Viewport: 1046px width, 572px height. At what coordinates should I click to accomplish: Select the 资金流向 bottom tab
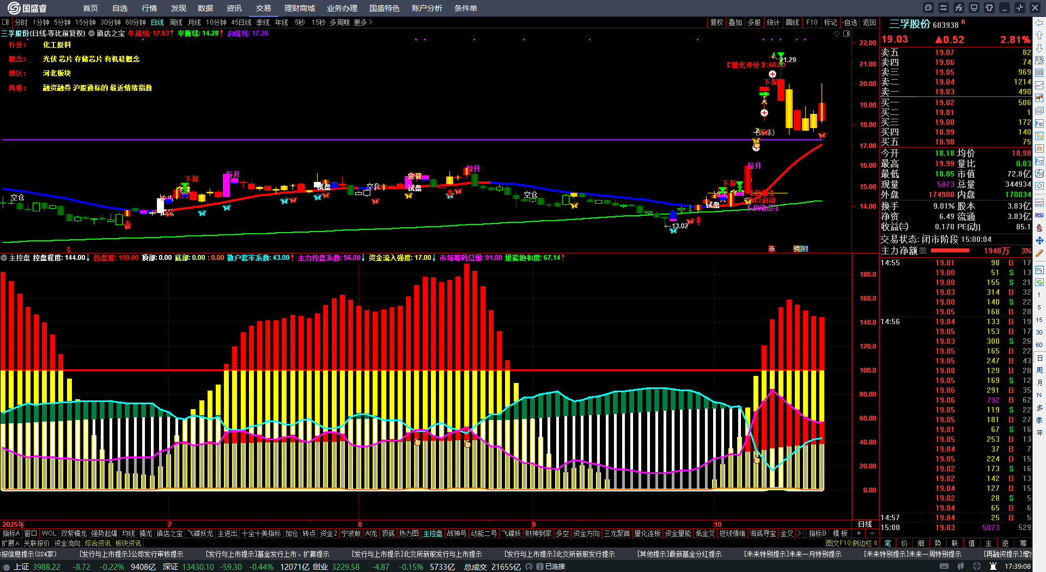click(x=67, y=543)
